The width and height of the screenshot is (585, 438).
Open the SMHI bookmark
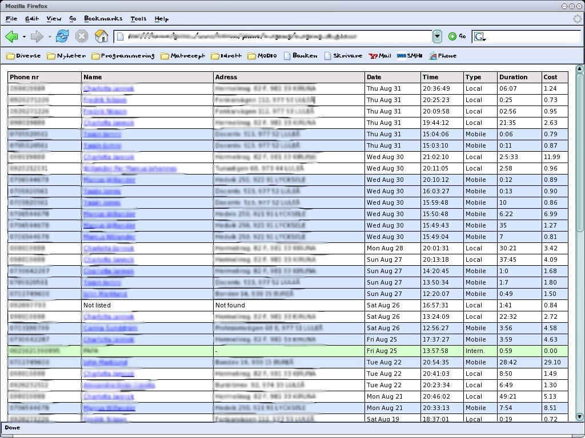coord(410,56)
